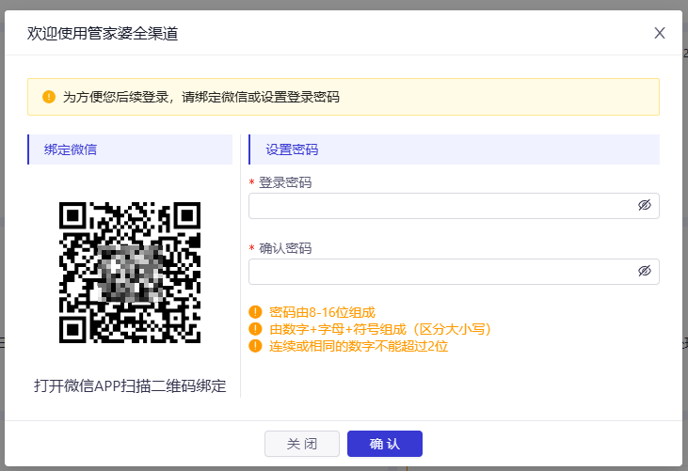688x471 pixels.
Task: Click the warning icon beside 连续或相同的数字不能超过2位
Action: pyautogui.click(x=255, y=346)
